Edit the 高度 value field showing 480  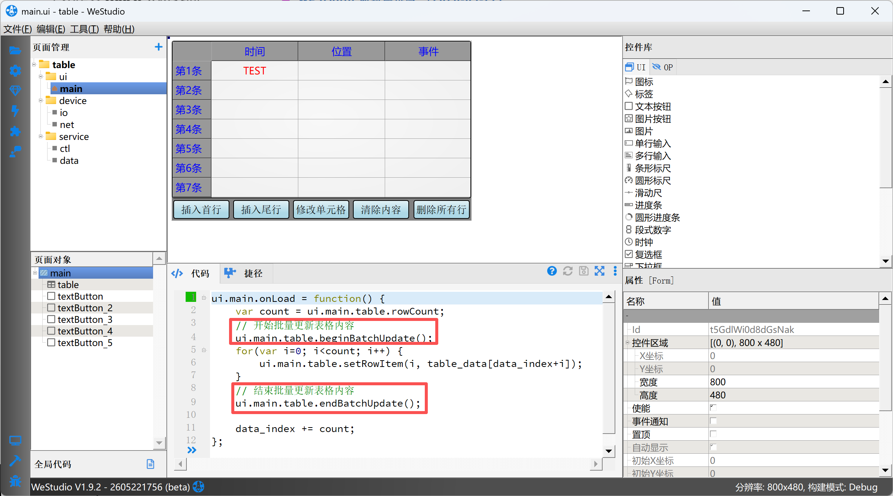[793, 395]
